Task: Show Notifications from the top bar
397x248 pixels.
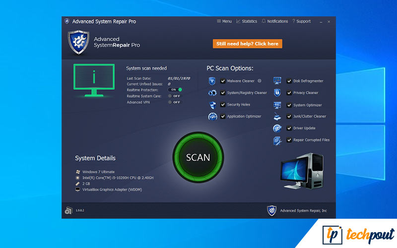Action: click(274, 21)
